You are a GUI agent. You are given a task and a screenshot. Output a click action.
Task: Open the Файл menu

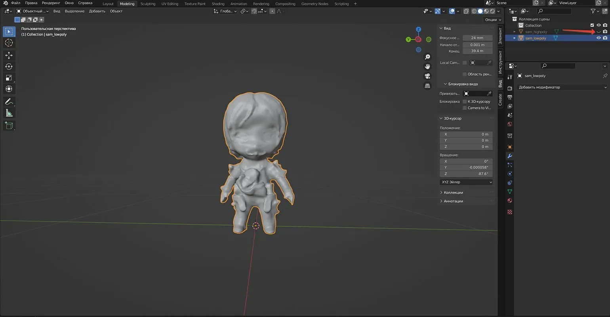[16, 3]
